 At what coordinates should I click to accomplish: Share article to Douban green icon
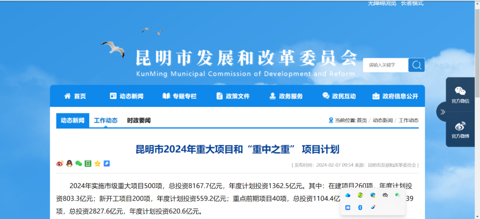(88, 164)
